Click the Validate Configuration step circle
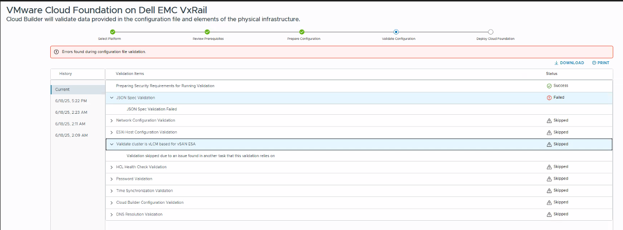The height and width of the screenshot is (230, 623). (x=396, y=32)
